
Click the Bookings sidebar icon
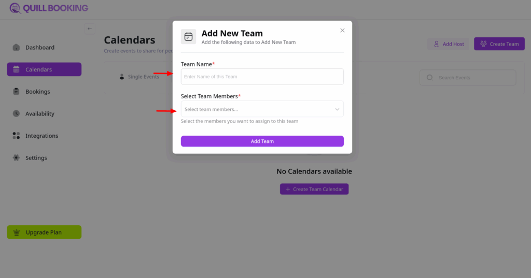16,92
